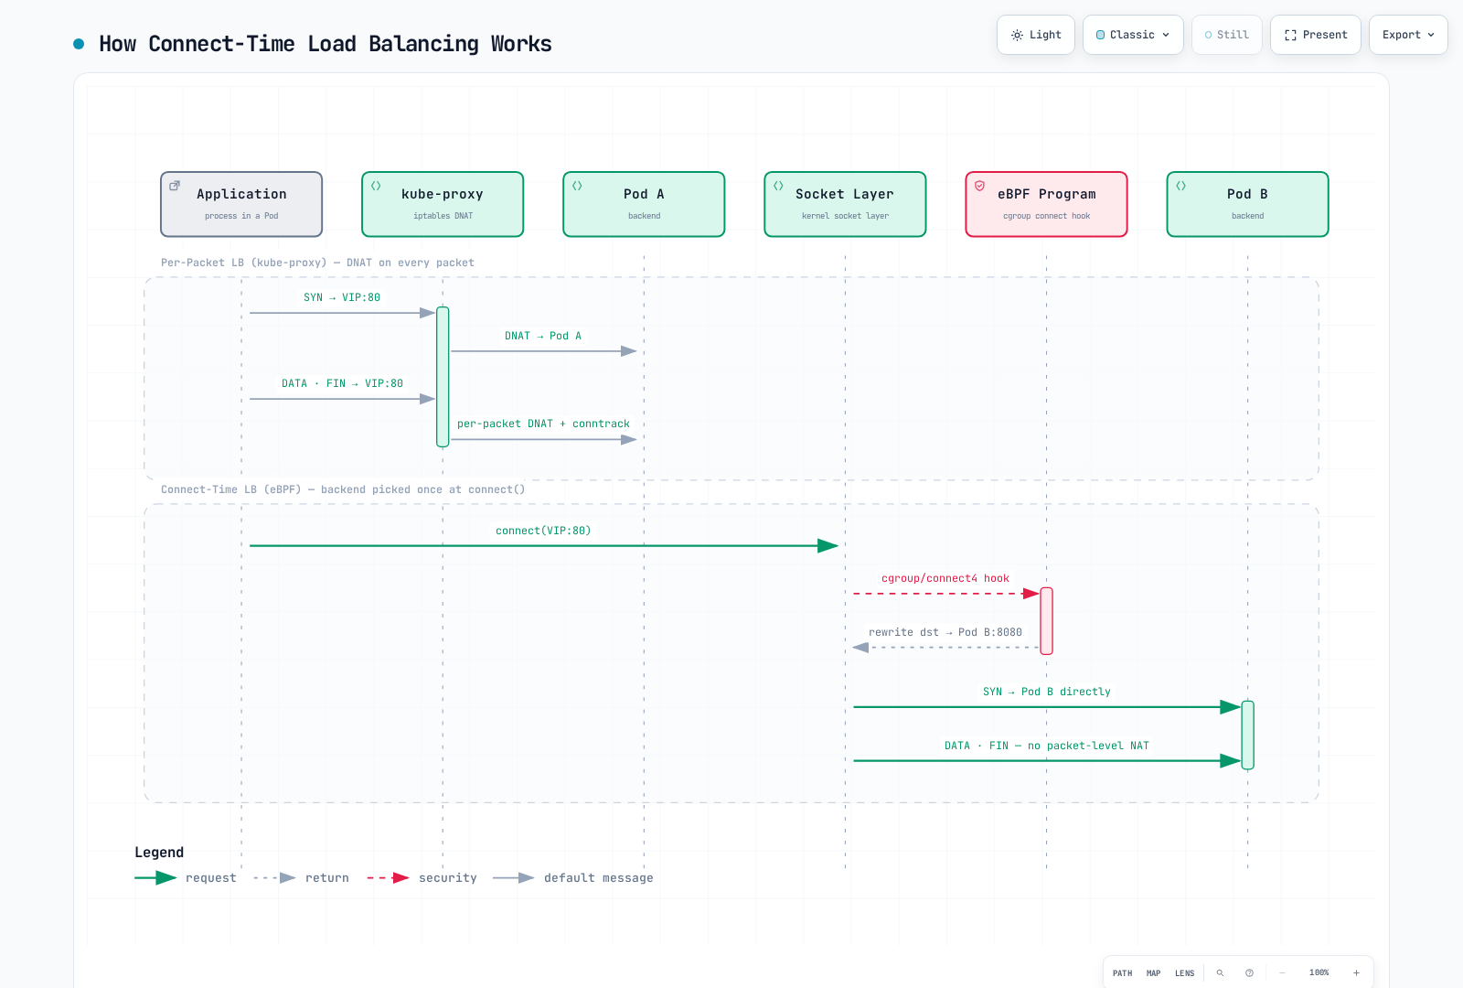
Task: Click the request arrow in the legend
Action: [x=155, y=877]
